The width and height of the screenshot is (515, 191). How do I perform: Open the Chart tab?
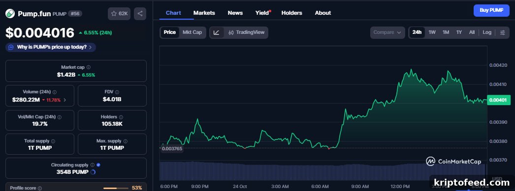[173, 13]
